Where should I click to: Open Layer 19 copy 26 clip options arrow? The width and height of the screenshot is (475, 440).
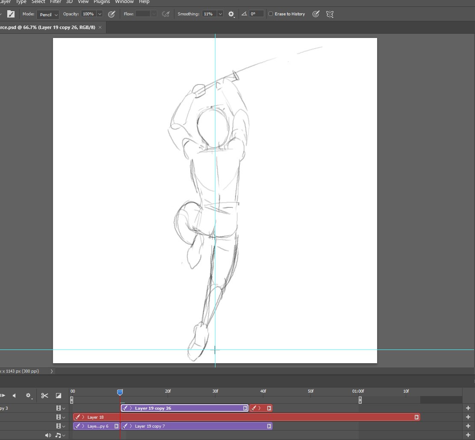245,408
